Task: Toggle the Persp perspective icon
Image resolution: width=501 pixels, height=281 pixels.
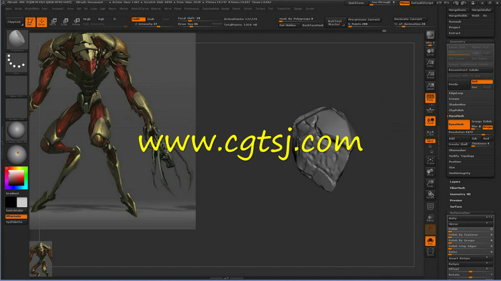Action: [430, 98]
